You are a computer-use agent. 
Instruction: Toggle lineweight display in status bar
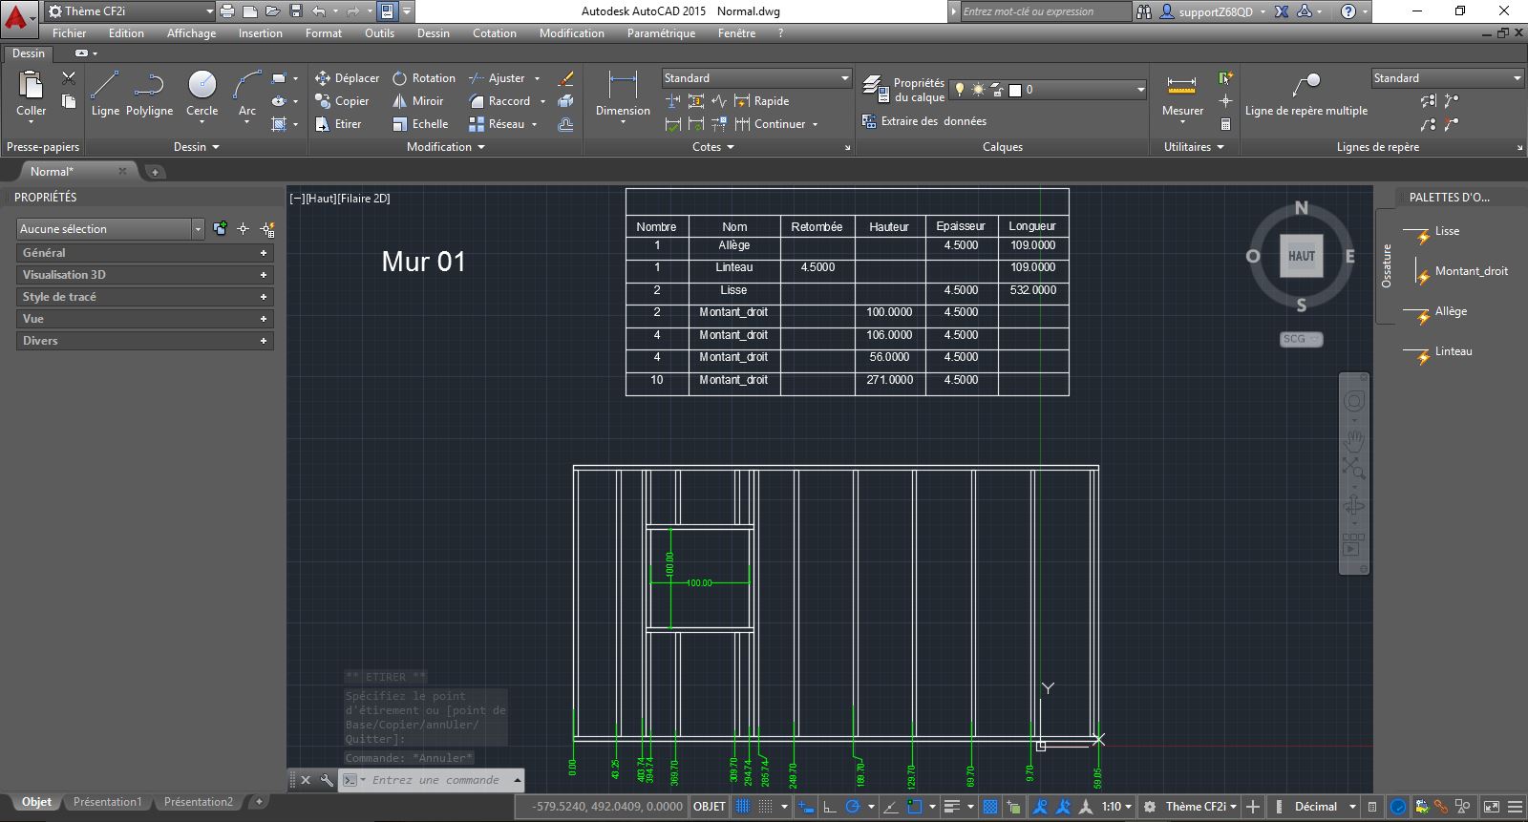[951, 807]
